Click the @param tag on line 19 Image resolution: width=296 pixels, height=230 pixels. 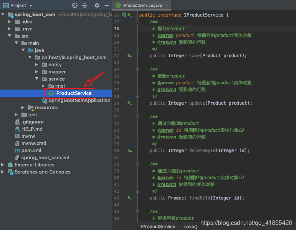165,35
